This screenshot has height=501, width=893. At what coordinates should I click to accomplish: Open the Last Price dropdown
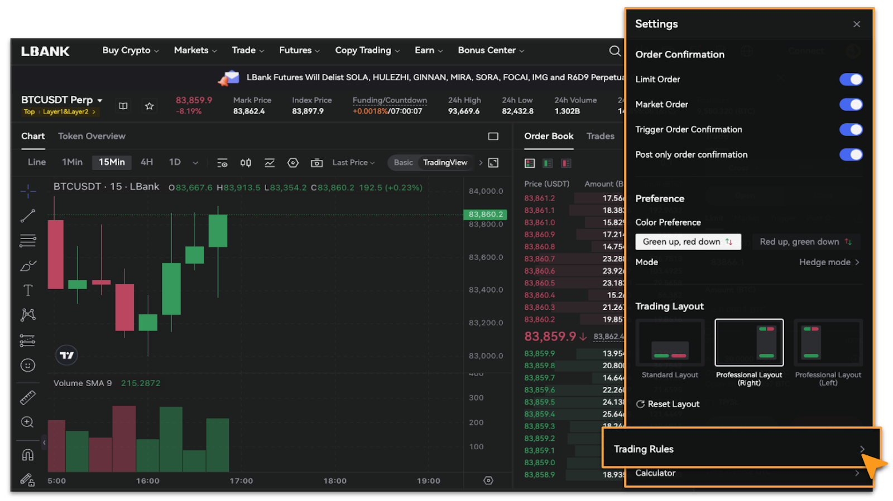353,163
